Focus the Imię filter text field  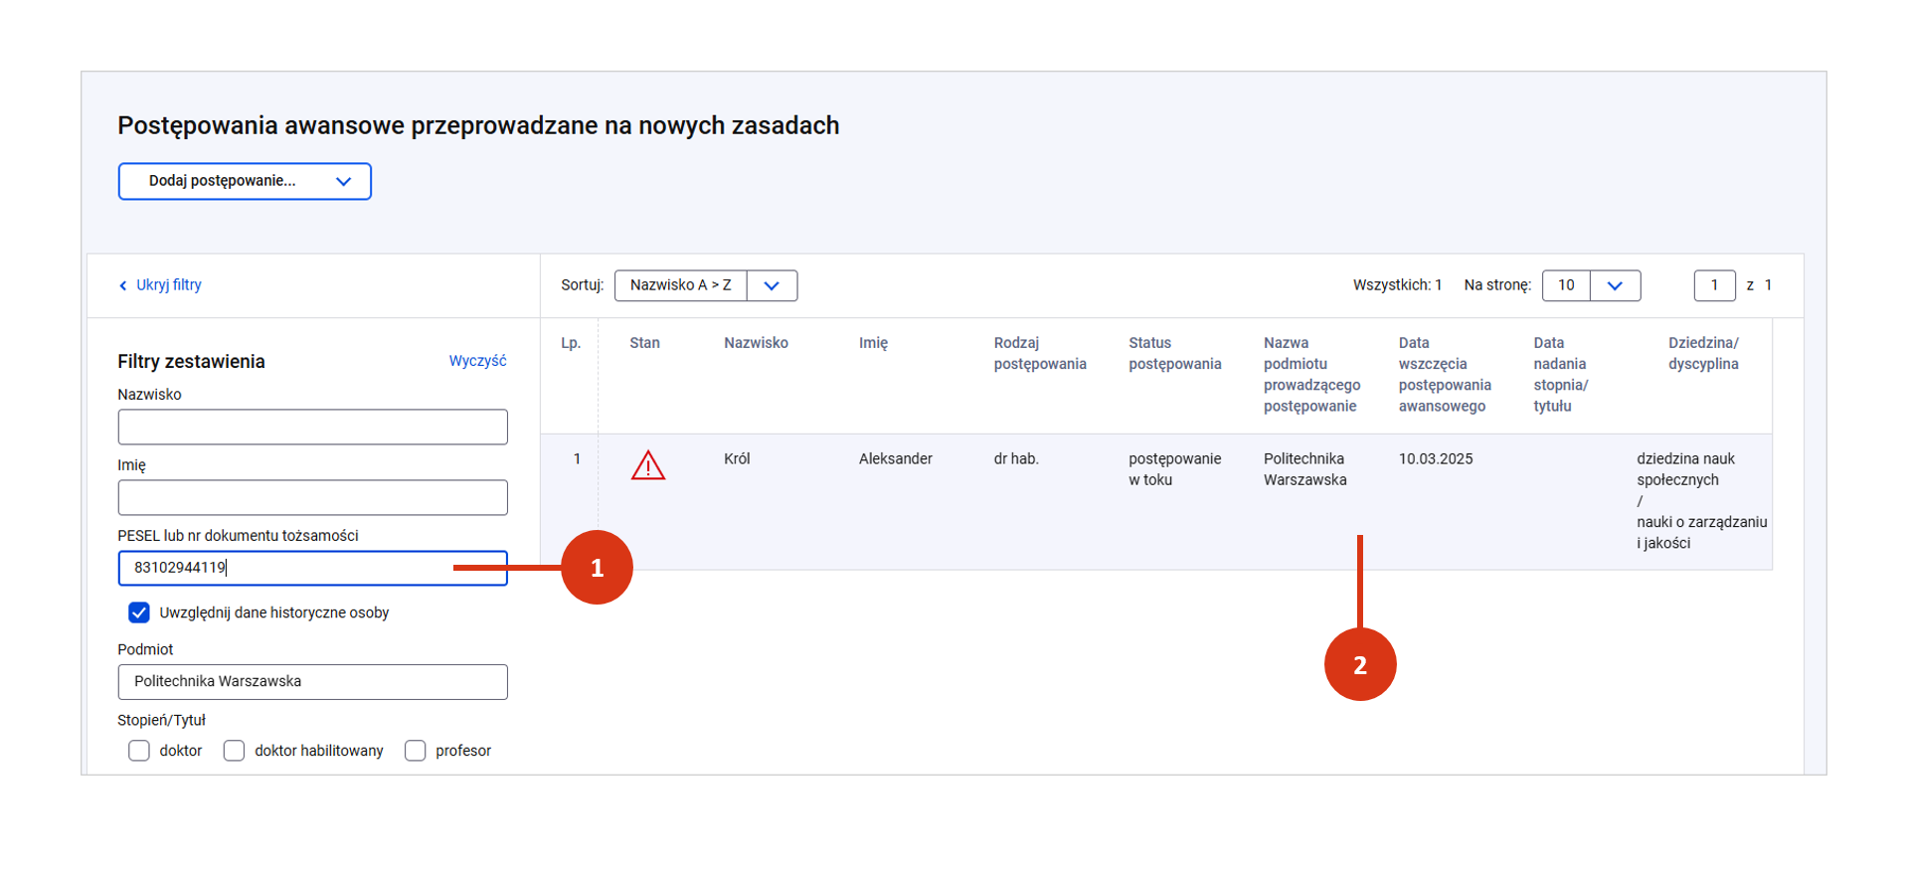click(x=312, y=498)
